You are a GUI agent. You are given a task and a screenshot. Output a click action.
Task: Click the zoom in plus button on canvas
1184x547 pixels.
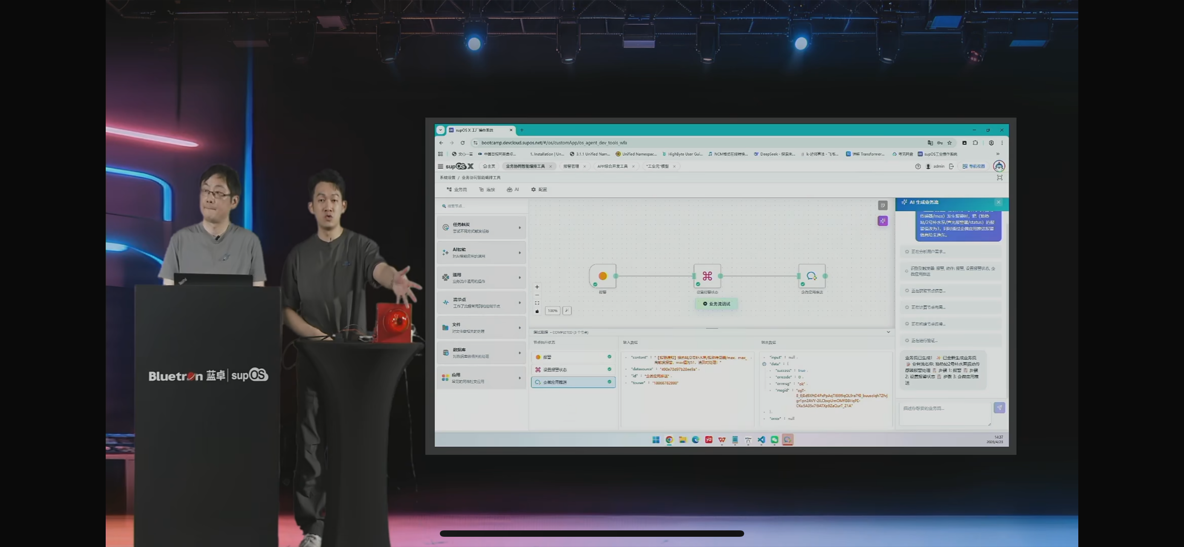pos(537,287)
